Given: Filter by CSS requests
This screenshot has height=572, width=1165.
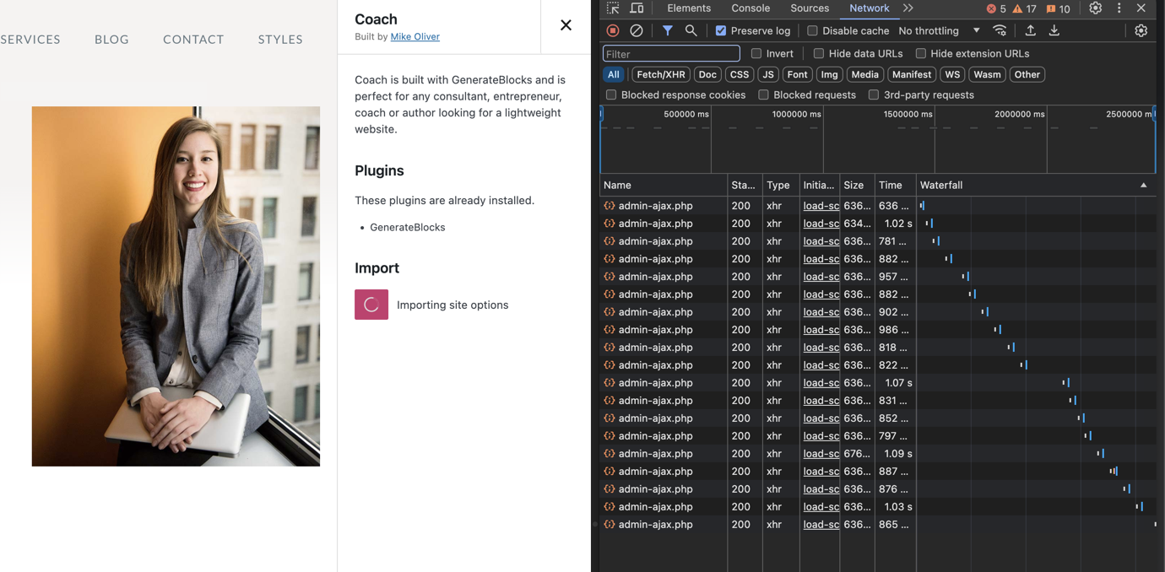Looking at the screenshot, I should coord(739,74).
